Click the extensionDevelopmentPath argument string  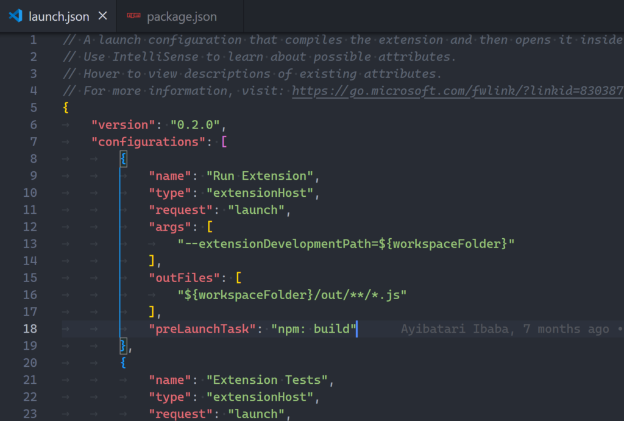tap(346, 244)
